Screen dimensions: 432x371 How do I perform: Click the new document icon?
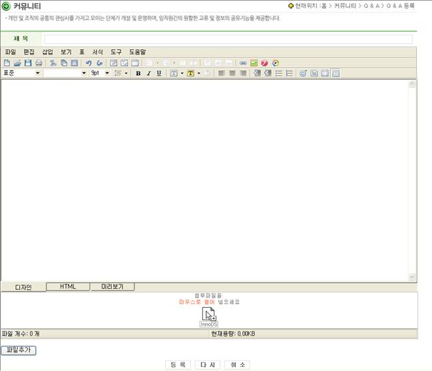[7, 63]
